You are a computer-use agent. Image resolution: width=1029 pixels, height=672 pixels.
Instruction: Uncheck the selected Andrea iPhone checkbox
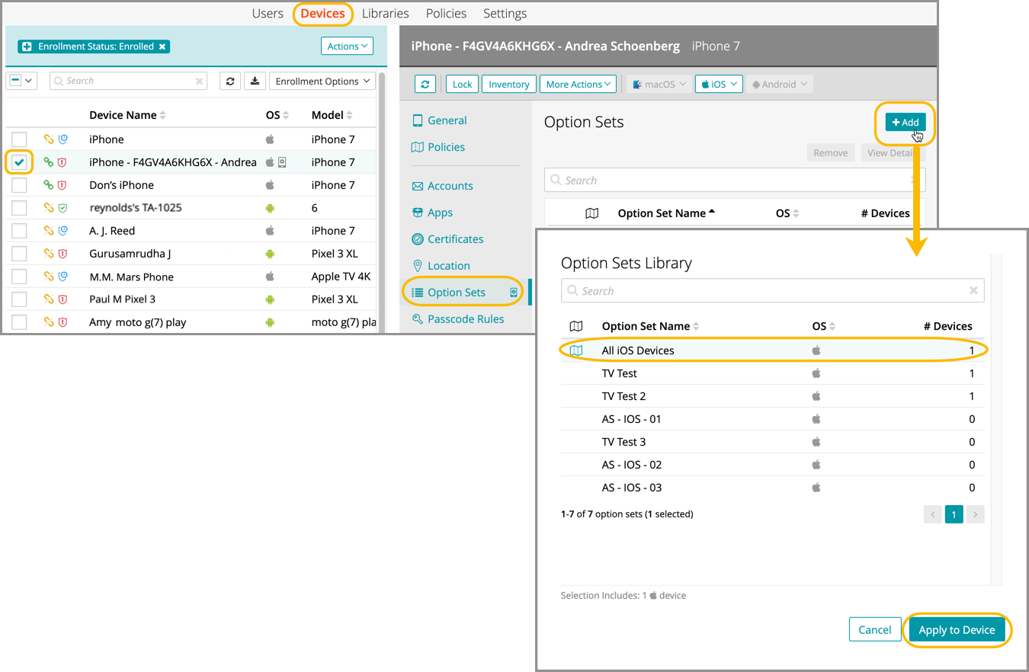pyautogui.click(x=19, y=162)
